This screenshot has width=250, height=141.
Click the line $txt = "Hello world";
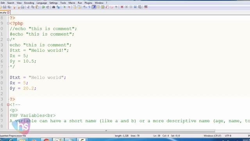tap(38, 78)
